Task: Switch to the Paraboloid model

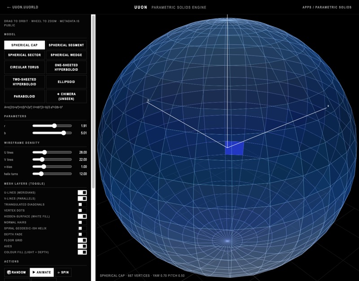Action: (x=25, y=96)
